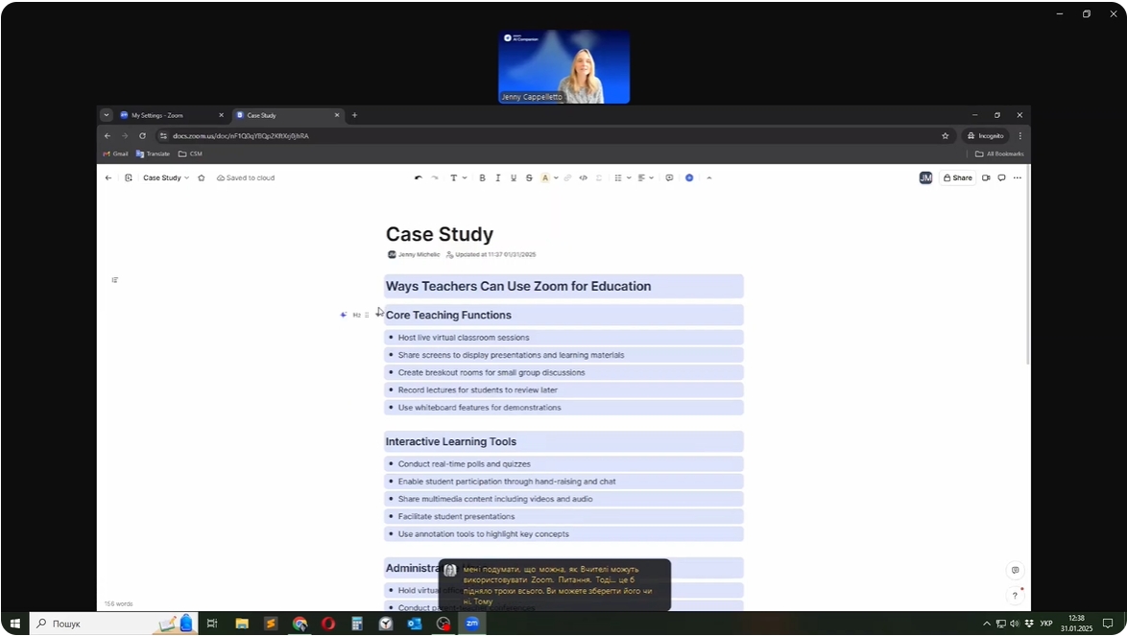Toggle underline formatting

pyautogui.click(x=514, y=178)
